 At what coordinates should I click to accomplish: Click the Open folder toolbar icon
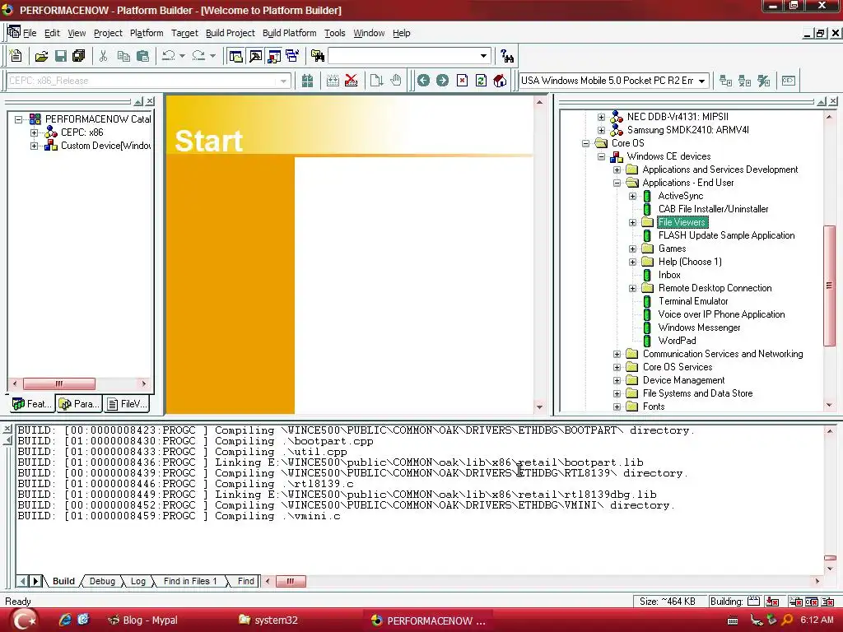pyautogui.click(x=41, y=56)
